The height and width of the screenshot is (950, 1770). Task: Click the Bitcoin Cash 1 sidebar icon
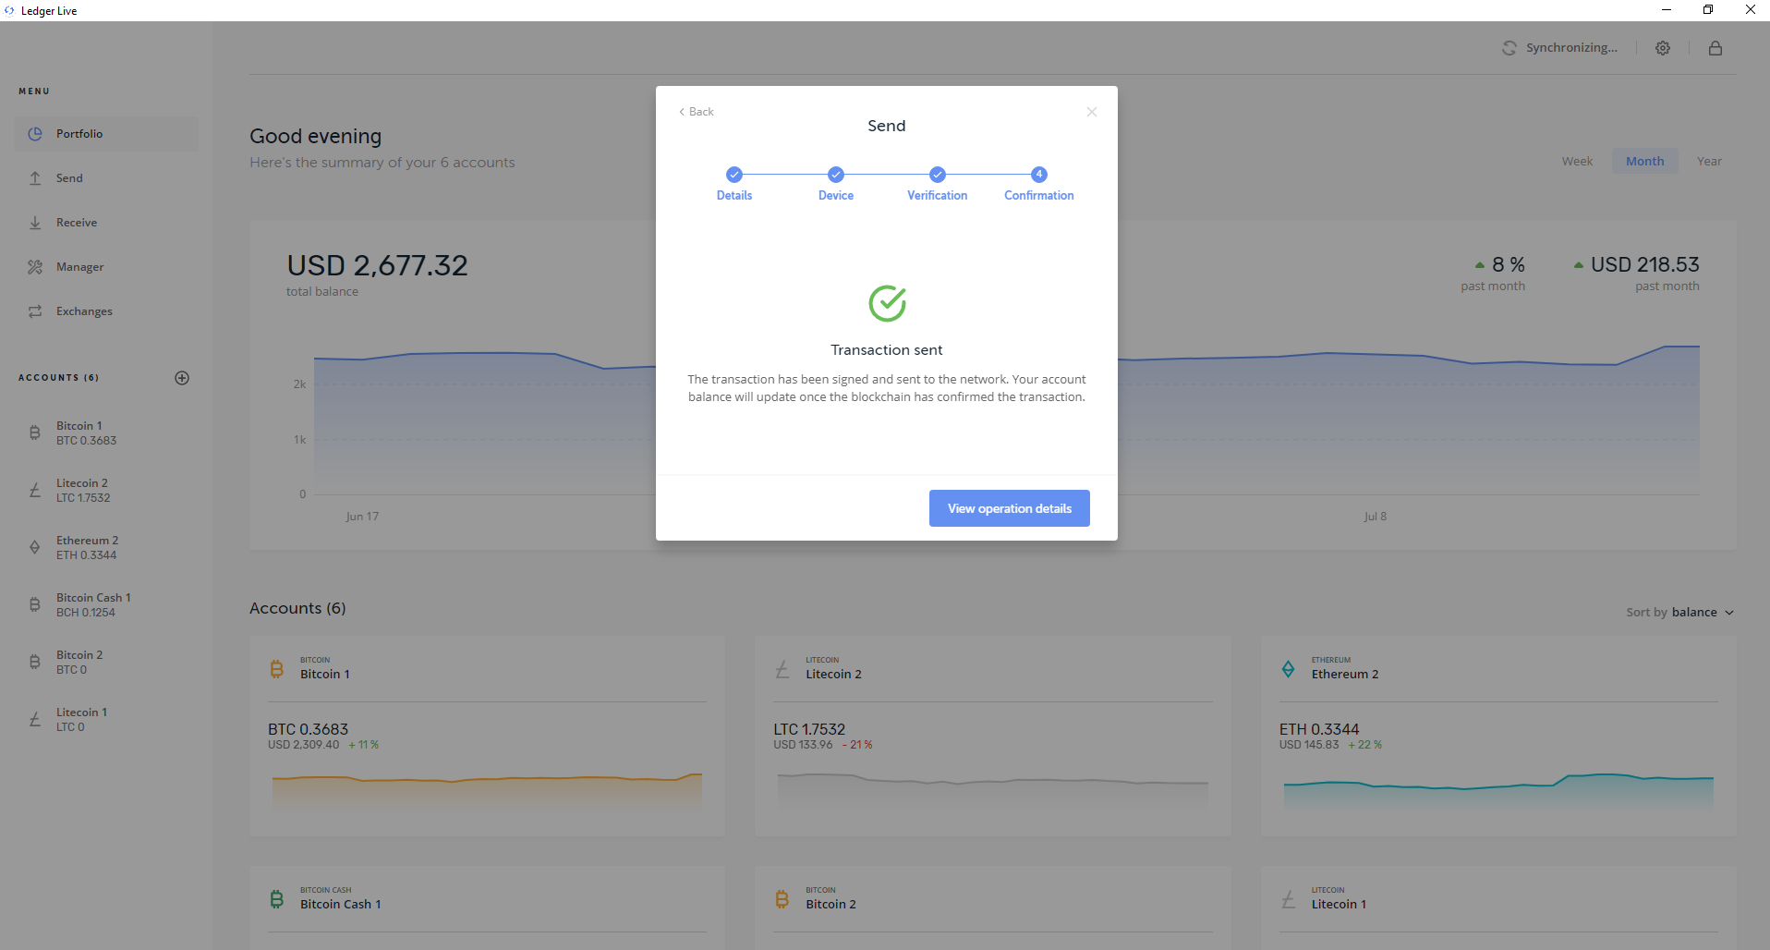click(x=35, y=604)
